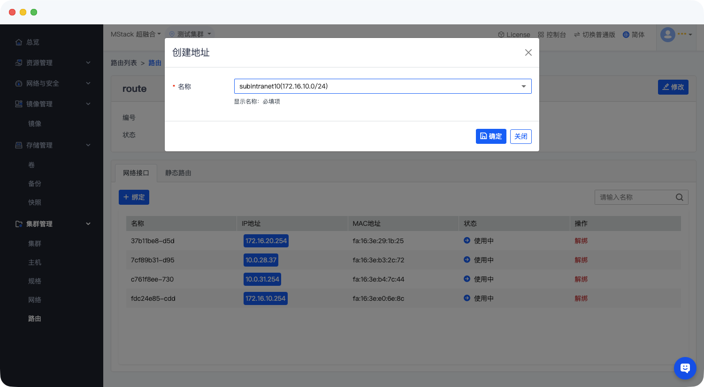Click the user avatar icon
This screenshot has height=387, width=704.
[x=667, y=34]
